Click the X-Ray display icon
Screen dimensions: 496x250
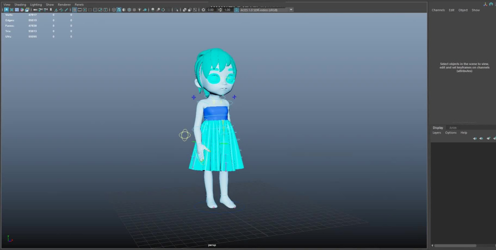185,10
